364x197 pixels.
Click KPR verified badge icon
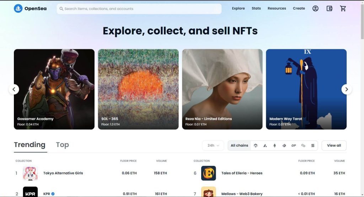coord(53,194)
